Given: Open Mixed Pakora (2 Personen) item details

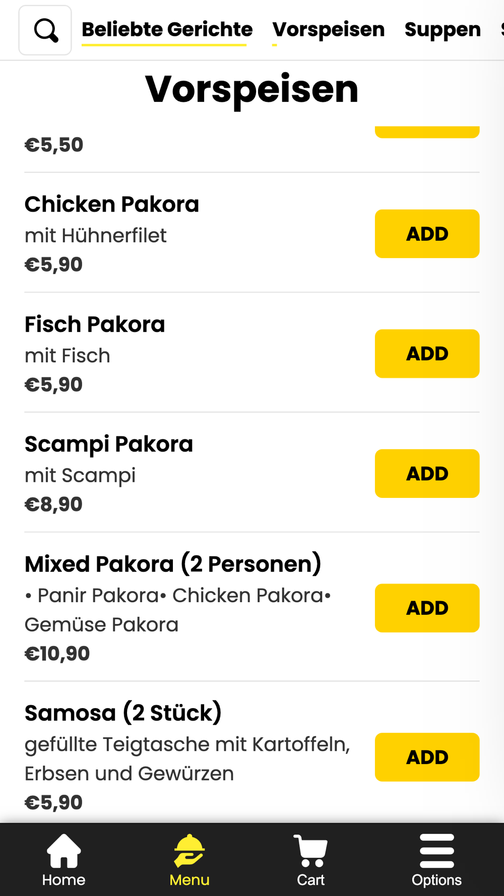Looking at the screenshot, I should point(173,564).
